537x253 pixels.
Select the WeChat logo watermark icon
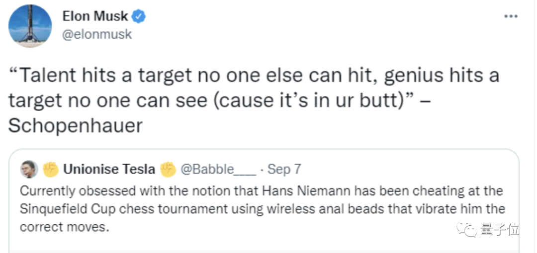pyautogui.click(x=466, y=228)
